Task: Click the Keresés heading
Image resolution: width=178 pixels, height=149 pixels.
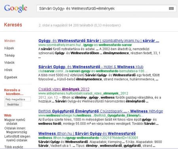Action: coord(13,25)
